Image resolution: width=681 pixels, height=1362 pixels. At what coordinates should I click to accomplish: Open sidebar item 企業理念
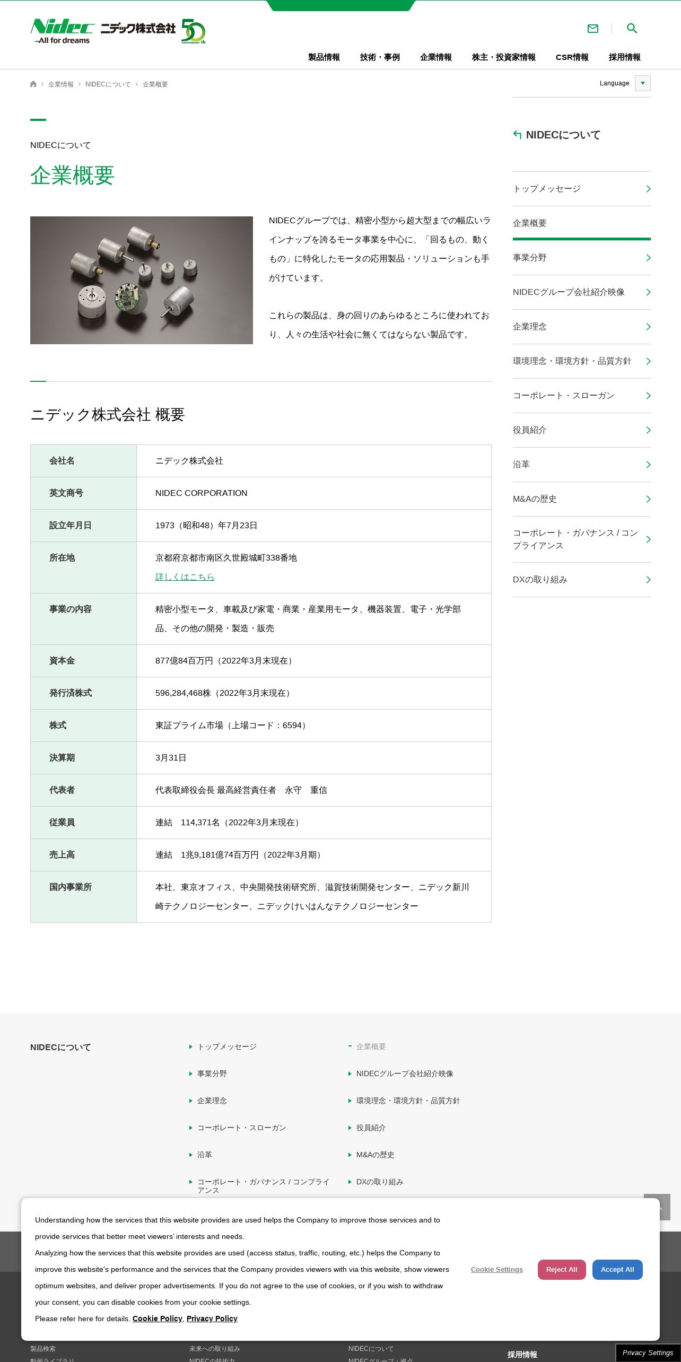(582, 327)
